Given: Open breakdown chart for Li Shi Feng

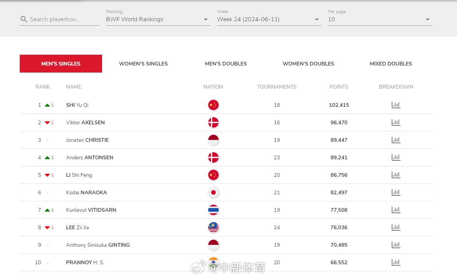Looking at the screenshot, I should click(x=396, y=175).
